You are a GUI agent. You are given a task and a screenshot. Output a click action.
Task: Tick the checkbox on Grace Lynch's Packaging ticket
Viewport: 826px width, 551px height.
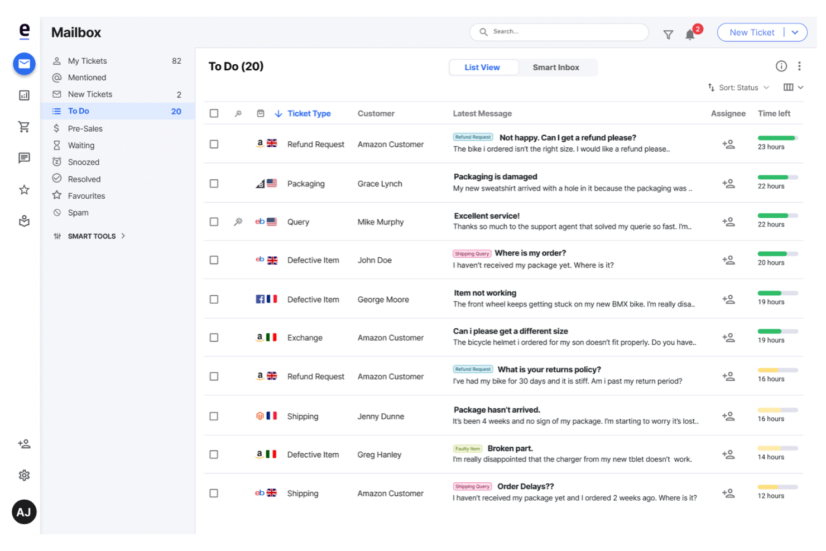214,183
